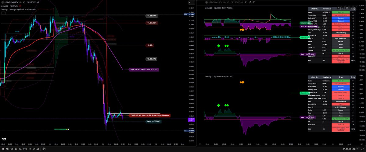Screen dimensions: 366x152
Task: Click the pane number 2 badge
Action: [x=200, y=144]
